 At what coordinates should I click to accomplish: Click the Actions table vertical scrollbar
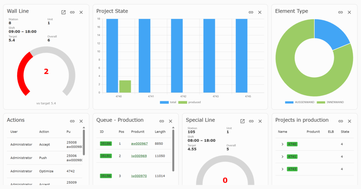tap(84, 142)
